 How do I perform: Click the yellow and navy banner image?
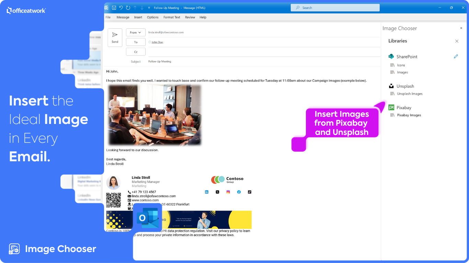click(x=179, y=220)
